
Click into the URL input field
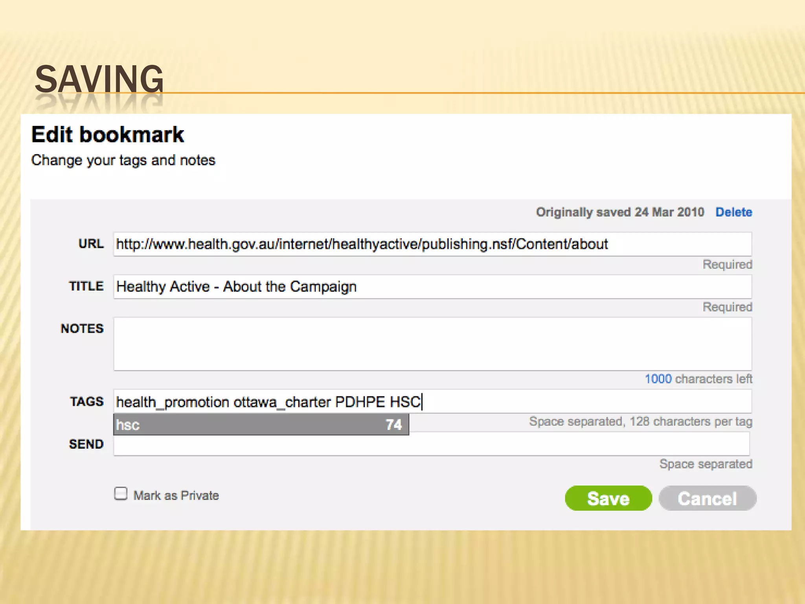[x=432, y=244]
